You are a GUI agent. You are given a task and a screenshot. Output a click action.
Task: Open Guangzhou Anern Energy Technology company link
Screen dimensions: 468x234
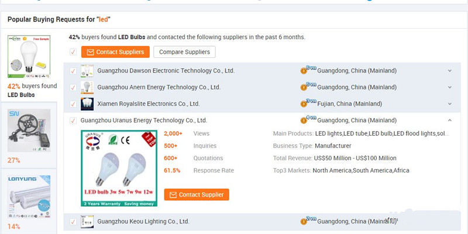coord(159,87)
